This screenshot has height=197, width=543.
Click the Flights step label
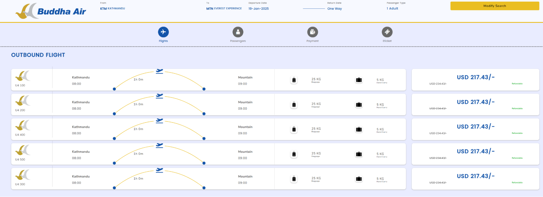163,41
